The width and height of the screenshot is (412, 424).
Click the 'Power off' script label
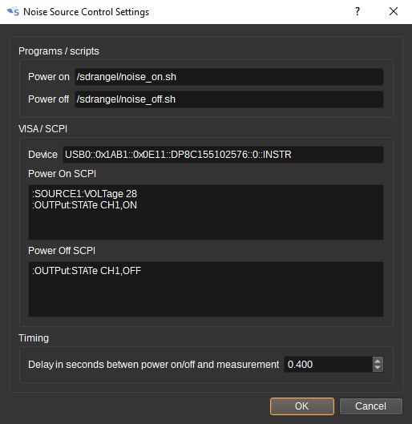48,99
